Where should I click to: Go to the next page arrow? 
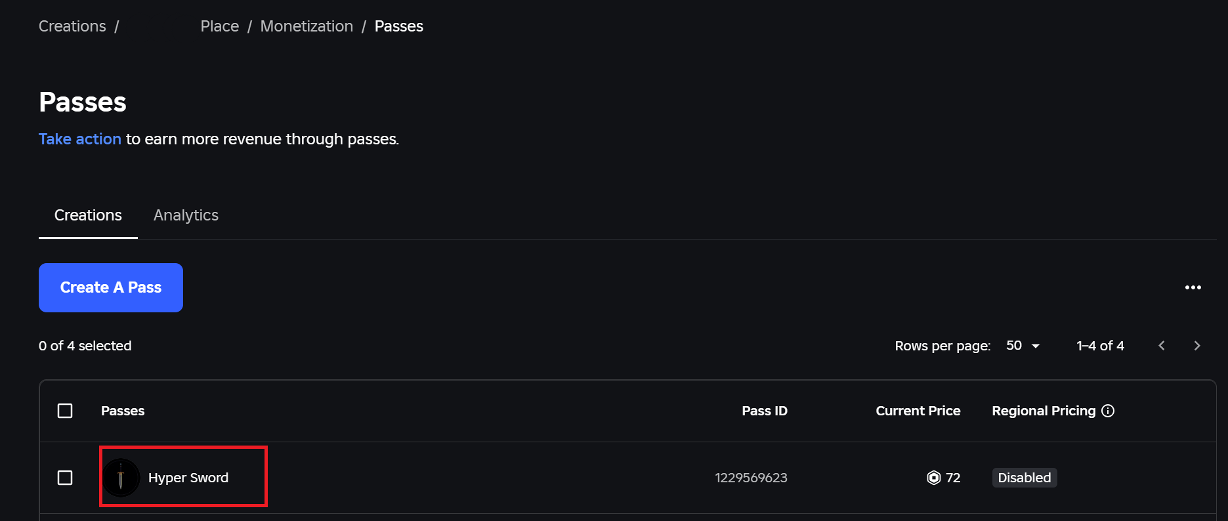coord(1196,346)
